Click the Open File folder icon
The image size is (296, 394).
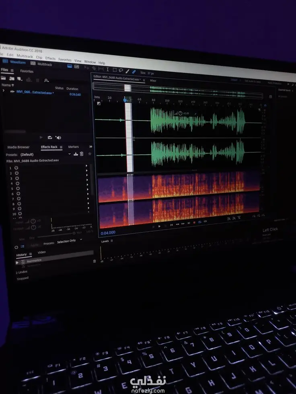(3, 78)
